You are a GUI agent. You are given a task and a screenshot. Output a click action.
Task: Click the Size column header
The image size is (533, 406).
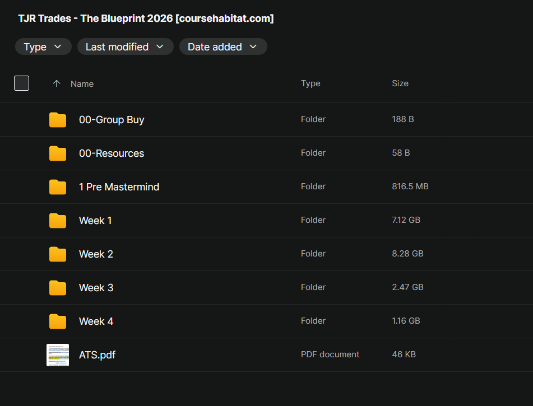tap(400, 83)
